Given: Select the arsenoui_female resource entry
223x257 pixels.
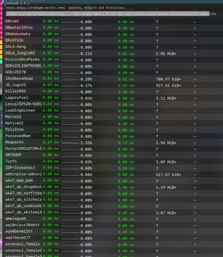Looking at the screenshot, I should tap(22, 244).
